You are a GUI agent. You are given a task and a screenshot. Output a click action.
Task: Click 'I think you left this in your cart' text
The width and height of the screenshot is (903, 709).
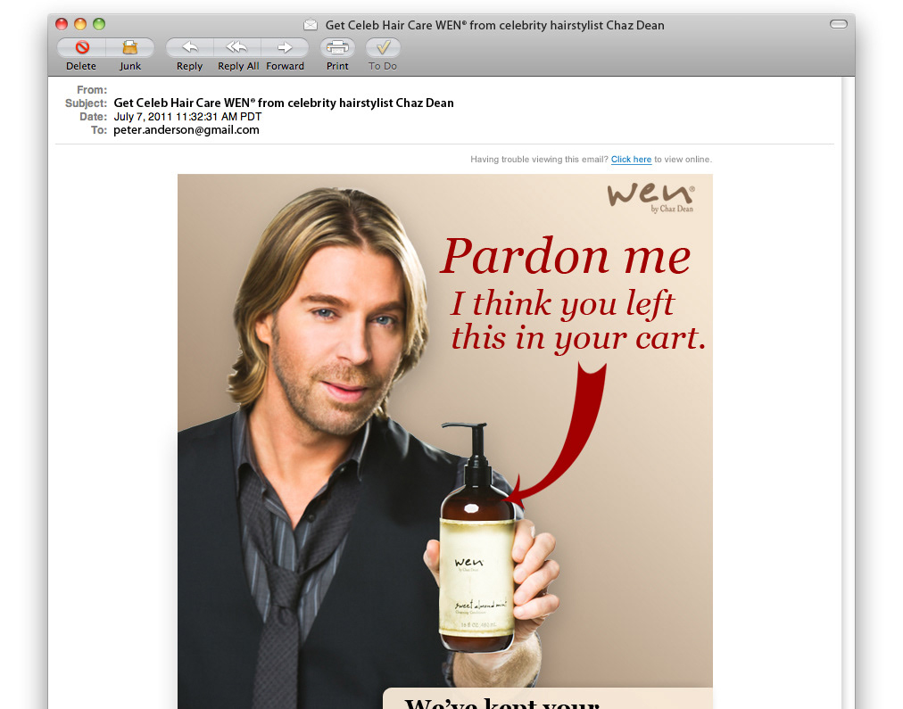point(577,320)
